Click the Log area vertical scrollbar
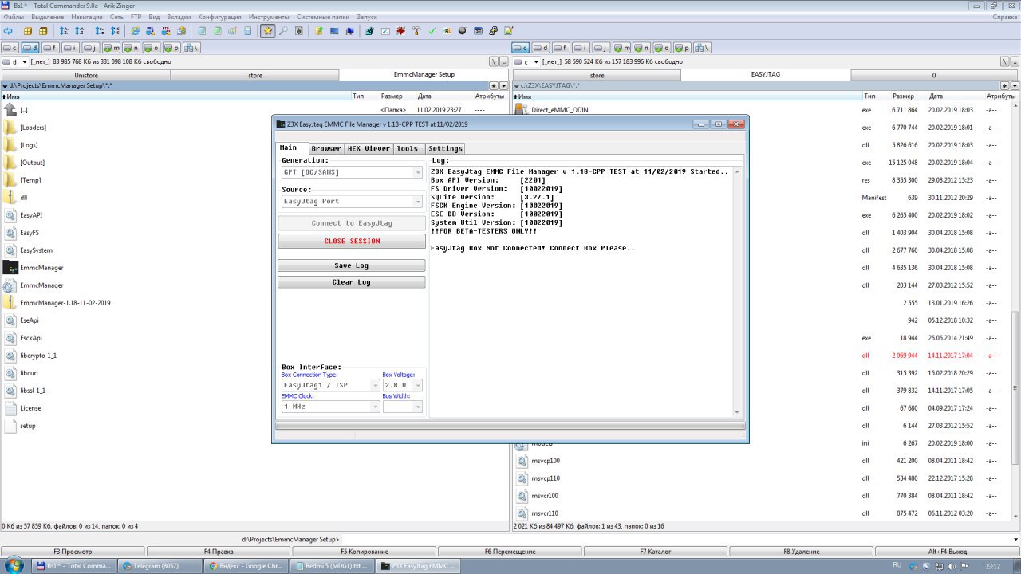 coord(736,291)
